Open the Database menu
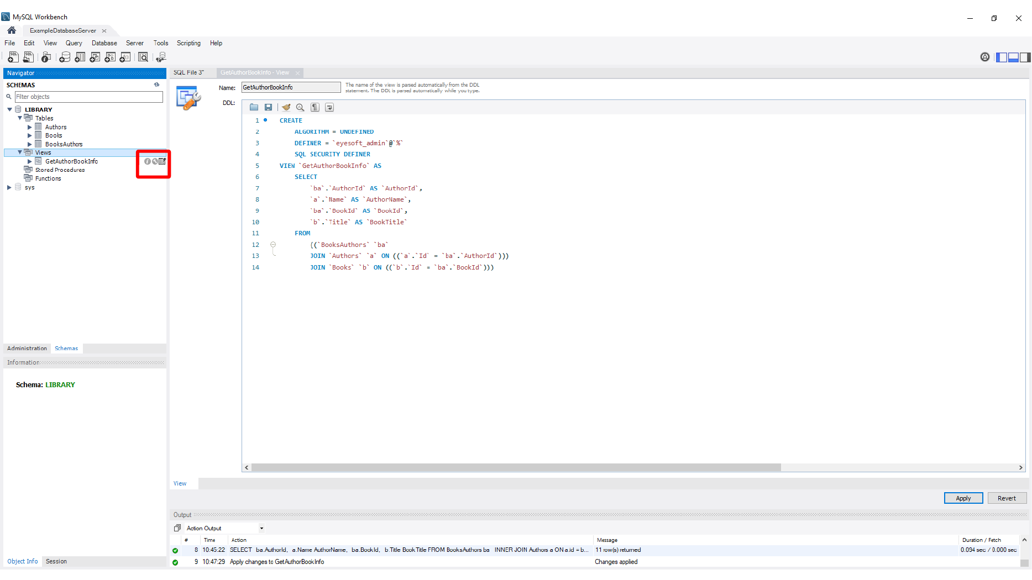Image resolution: width=1032 pixels, height=580 pixels. (104, 43)
